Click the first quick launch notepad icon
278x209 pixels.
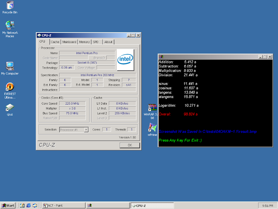click(22, 205)
